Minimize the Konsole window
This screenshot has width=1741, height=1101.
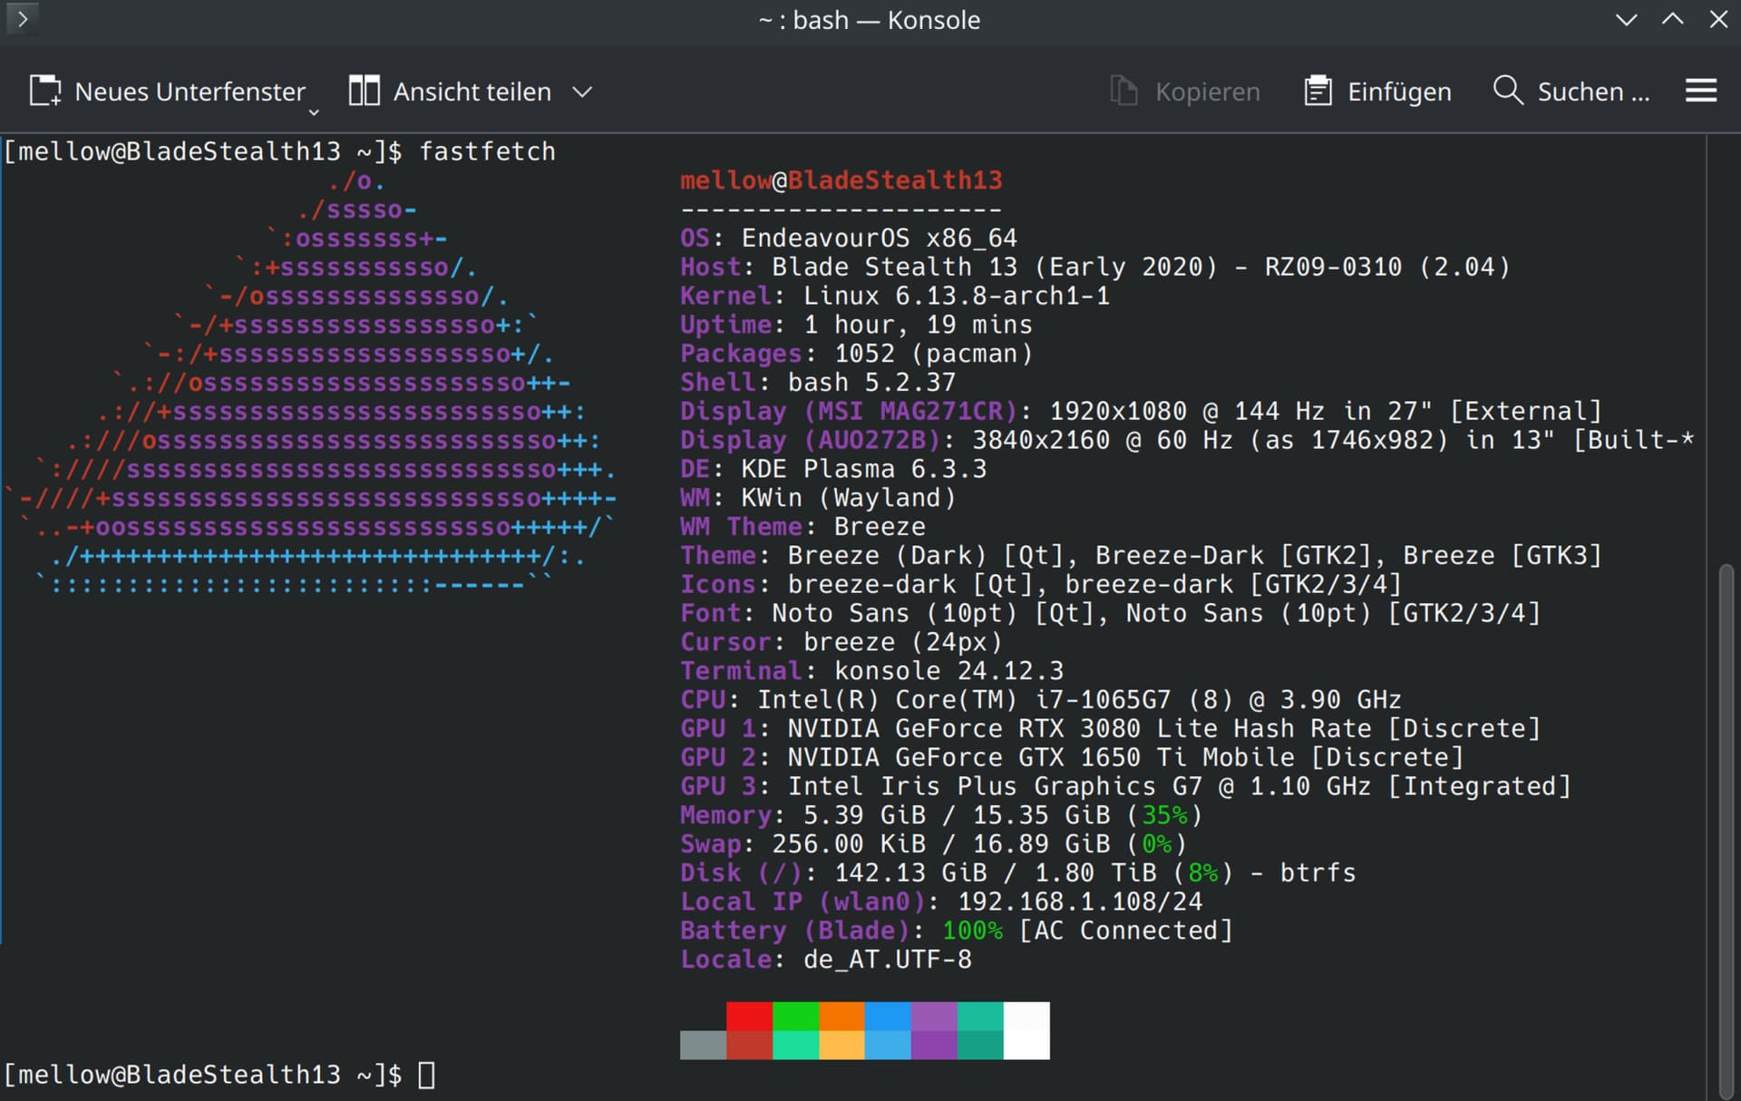[1627, 19]
